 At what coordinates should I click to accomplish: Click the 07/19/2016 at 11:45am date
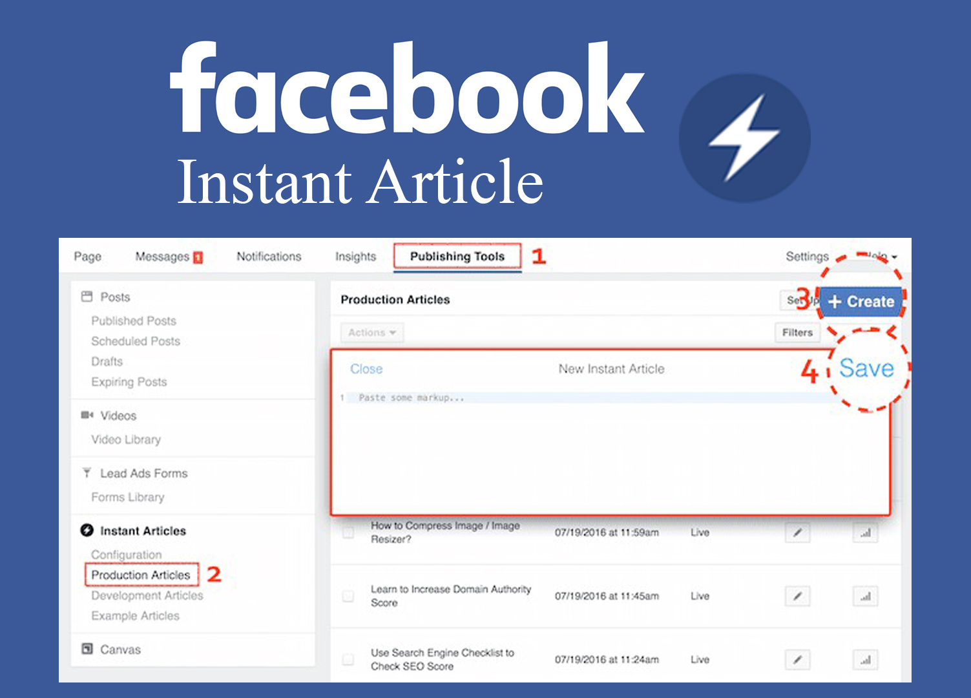pyautogui.click(x=607, y=596)
